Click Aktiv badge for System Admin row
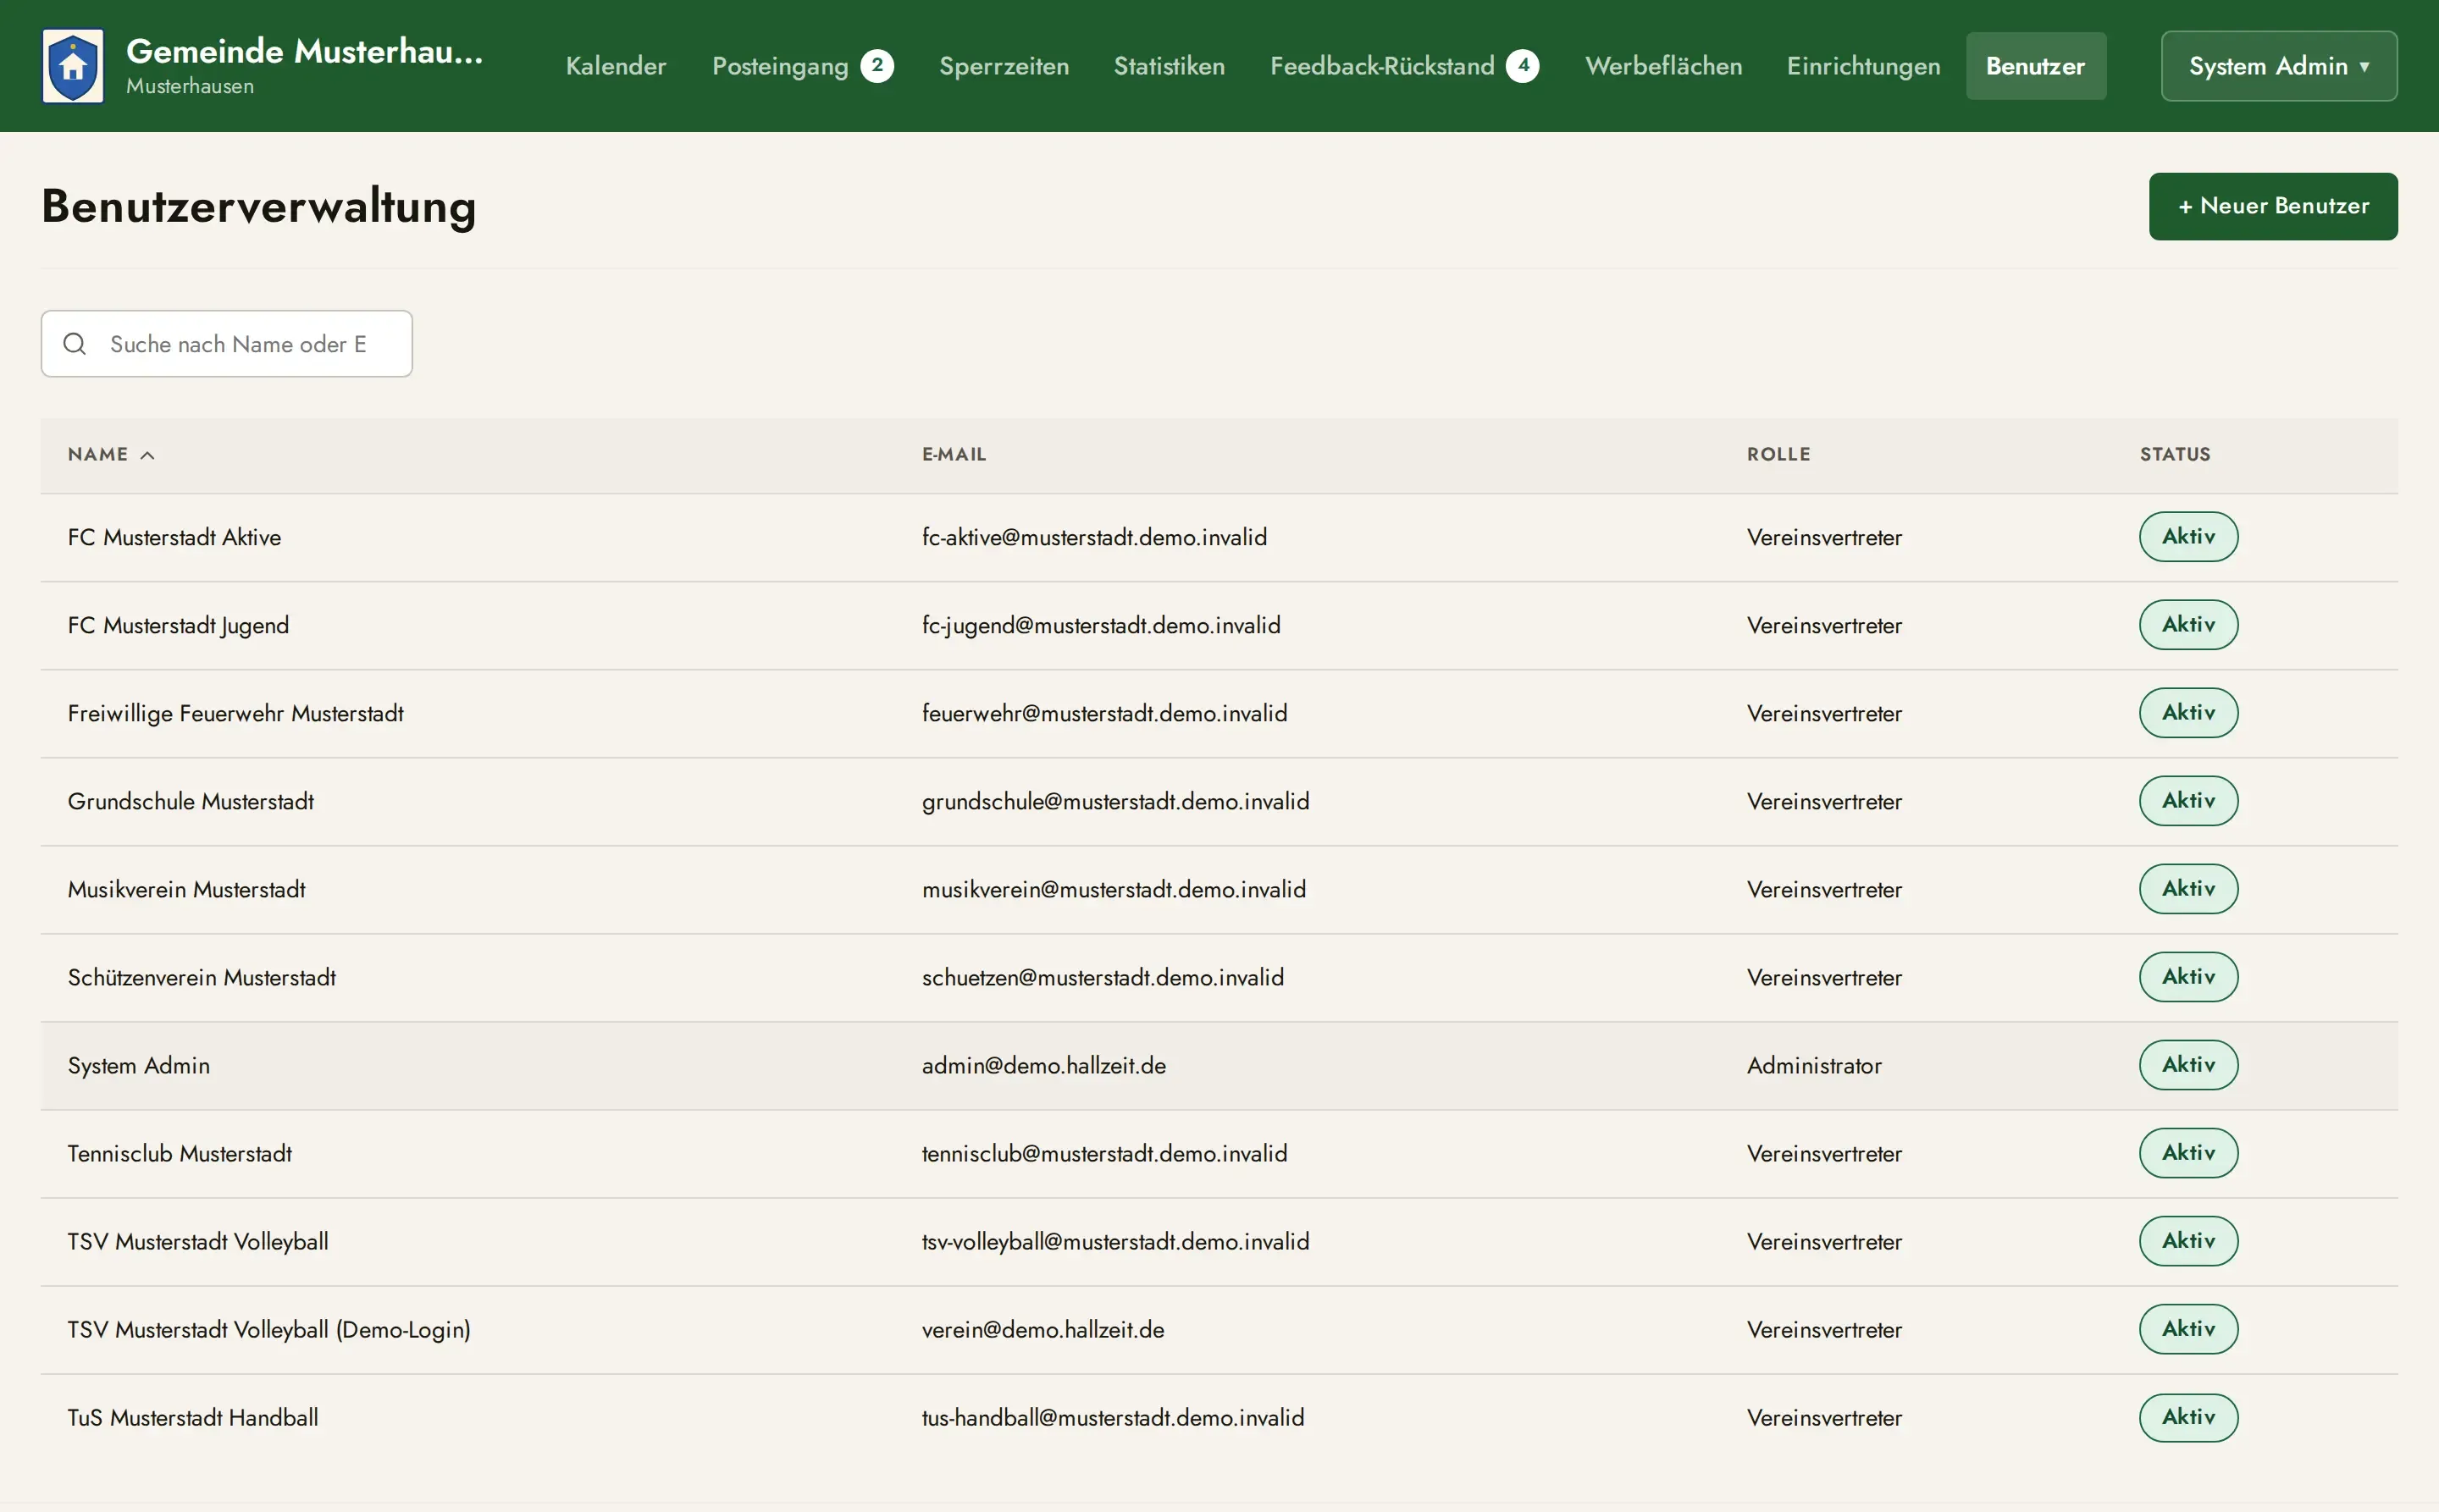2439x1512 pixels. pyautogui.click(x=2187, y=1065)
